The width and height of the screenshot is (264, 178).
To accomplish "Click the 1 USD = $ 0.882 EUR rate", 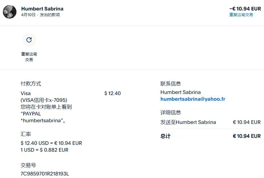I will (44, 150).
